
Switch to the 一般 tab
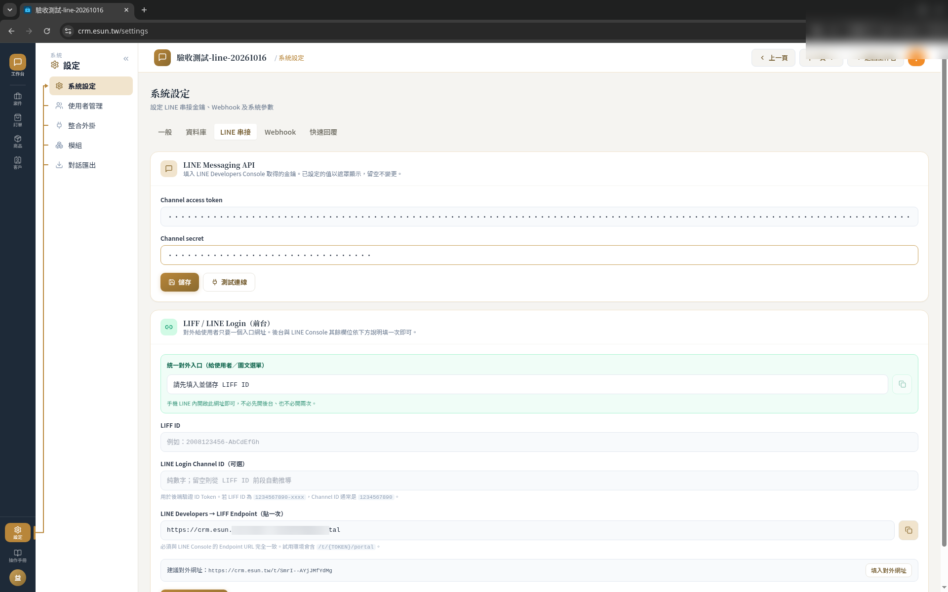point(165,132)
